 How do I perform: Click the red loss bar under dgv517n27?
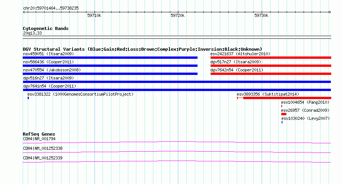[x=271, y=66]
